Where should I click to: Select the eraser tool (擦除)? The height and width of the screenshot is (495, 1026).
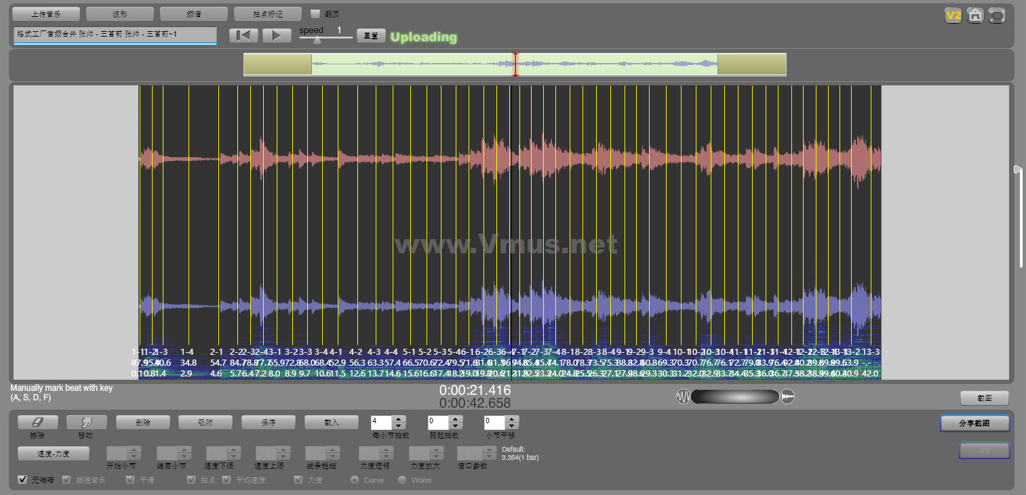(36, 422)
